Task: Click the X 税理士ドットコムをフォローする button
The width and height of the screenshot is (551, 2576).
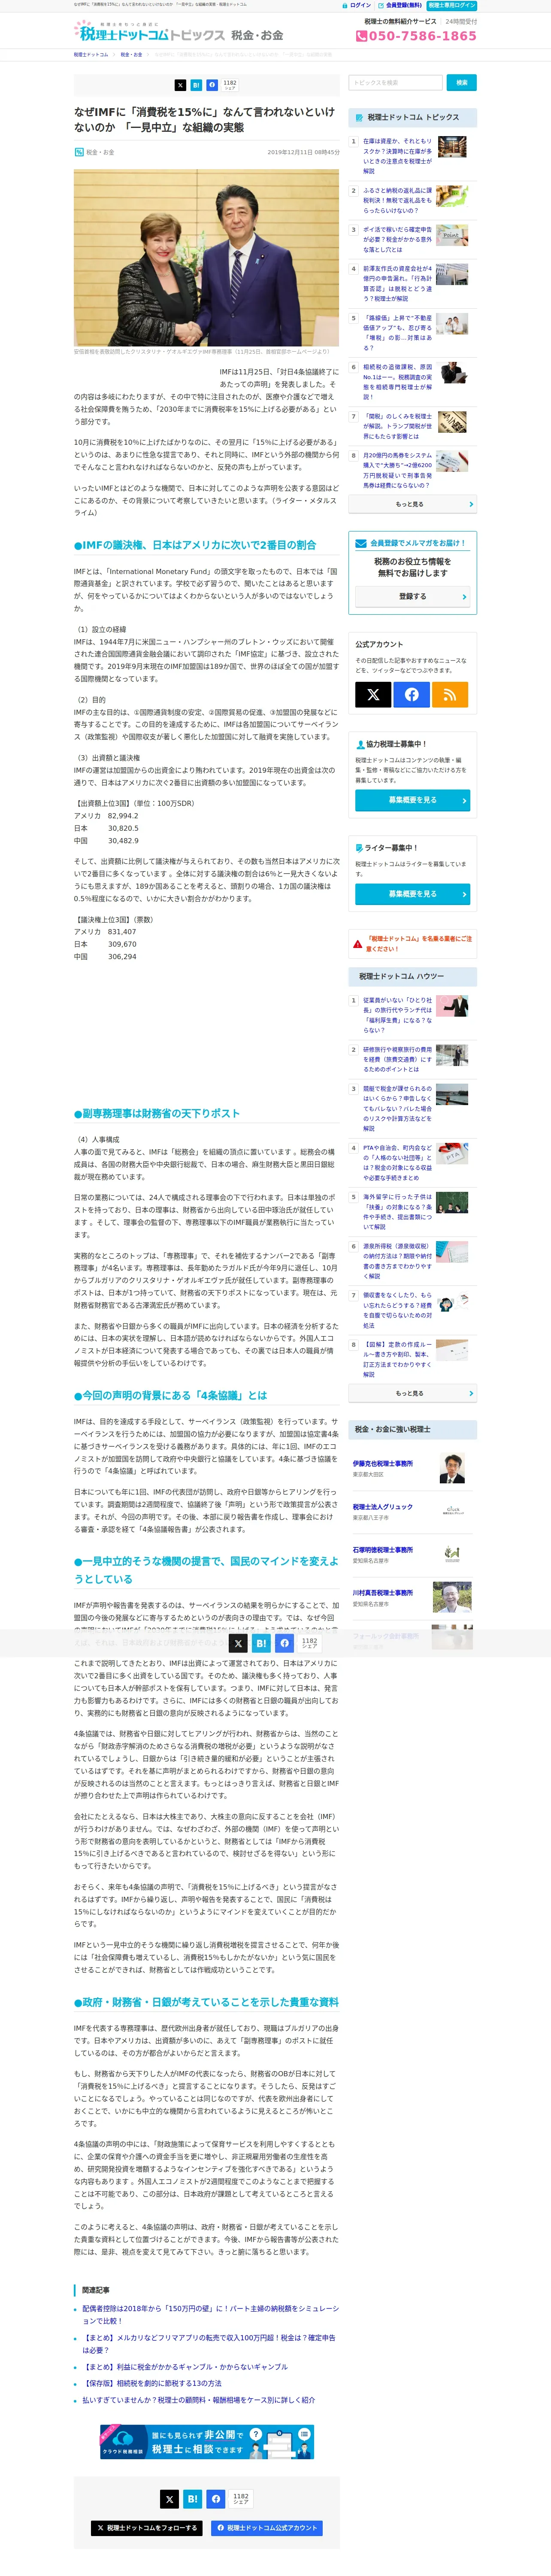Action: 147,2528
